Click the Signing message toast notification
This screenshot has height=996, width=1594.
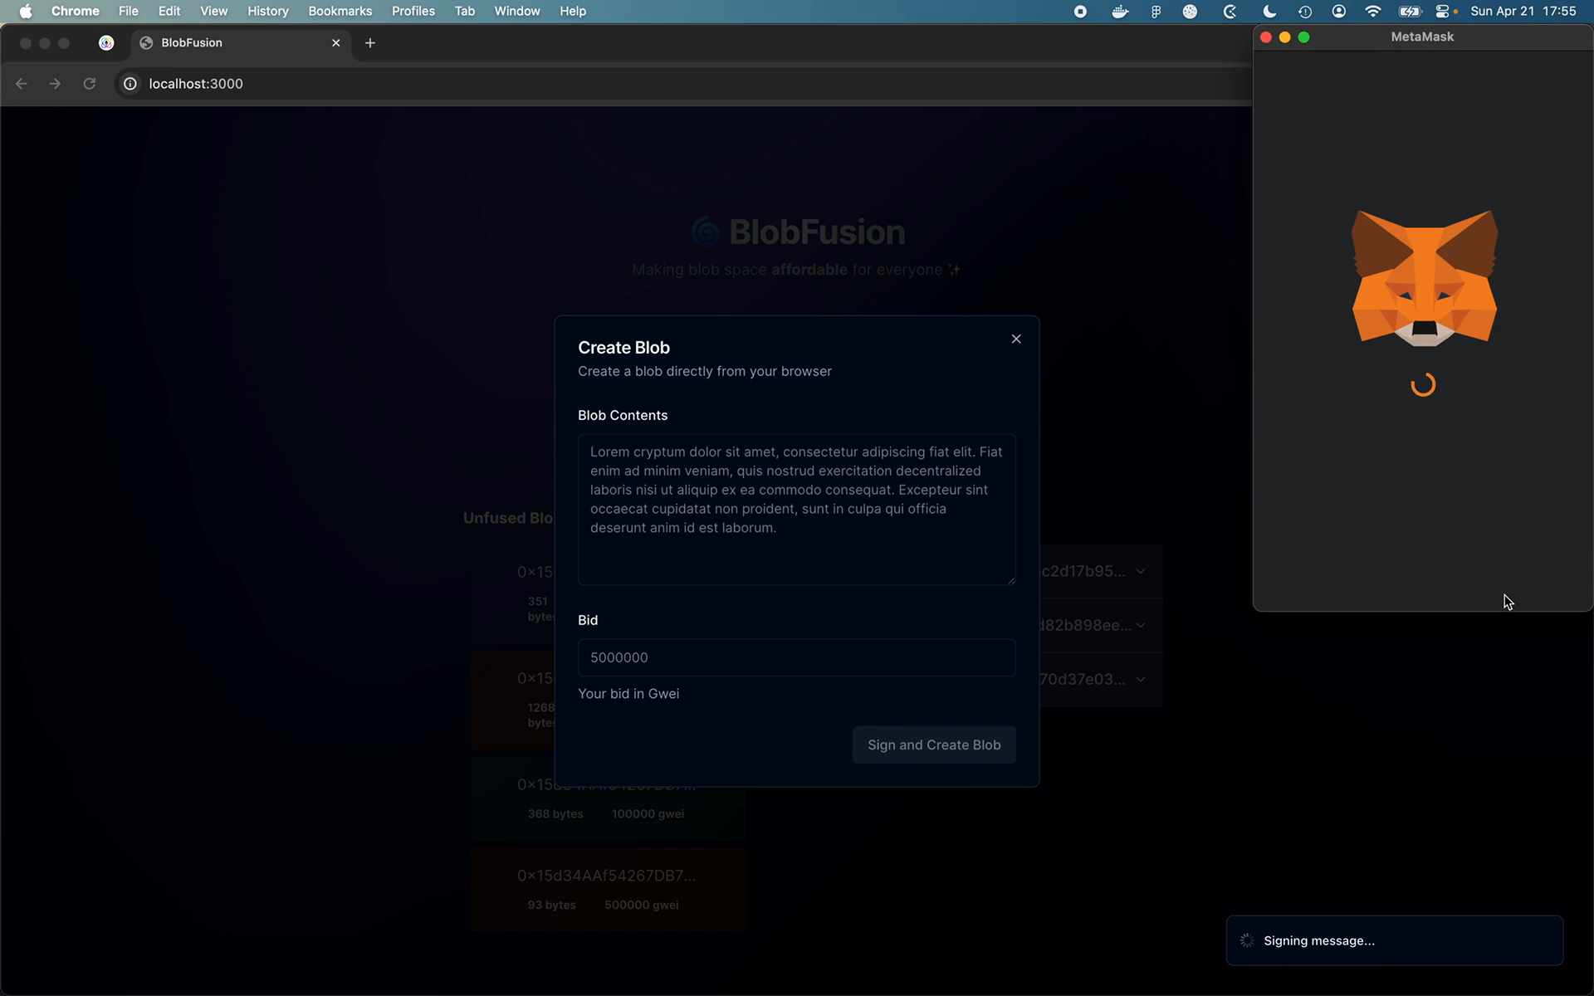pyautogui.click(x=1395, y=940)
